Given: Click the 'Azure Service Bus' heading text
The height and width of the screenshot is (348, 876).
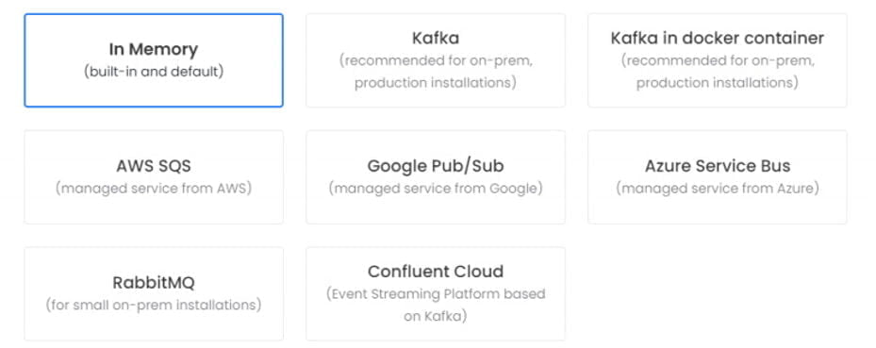Looking at the screenshot, I should pos(718,166).
